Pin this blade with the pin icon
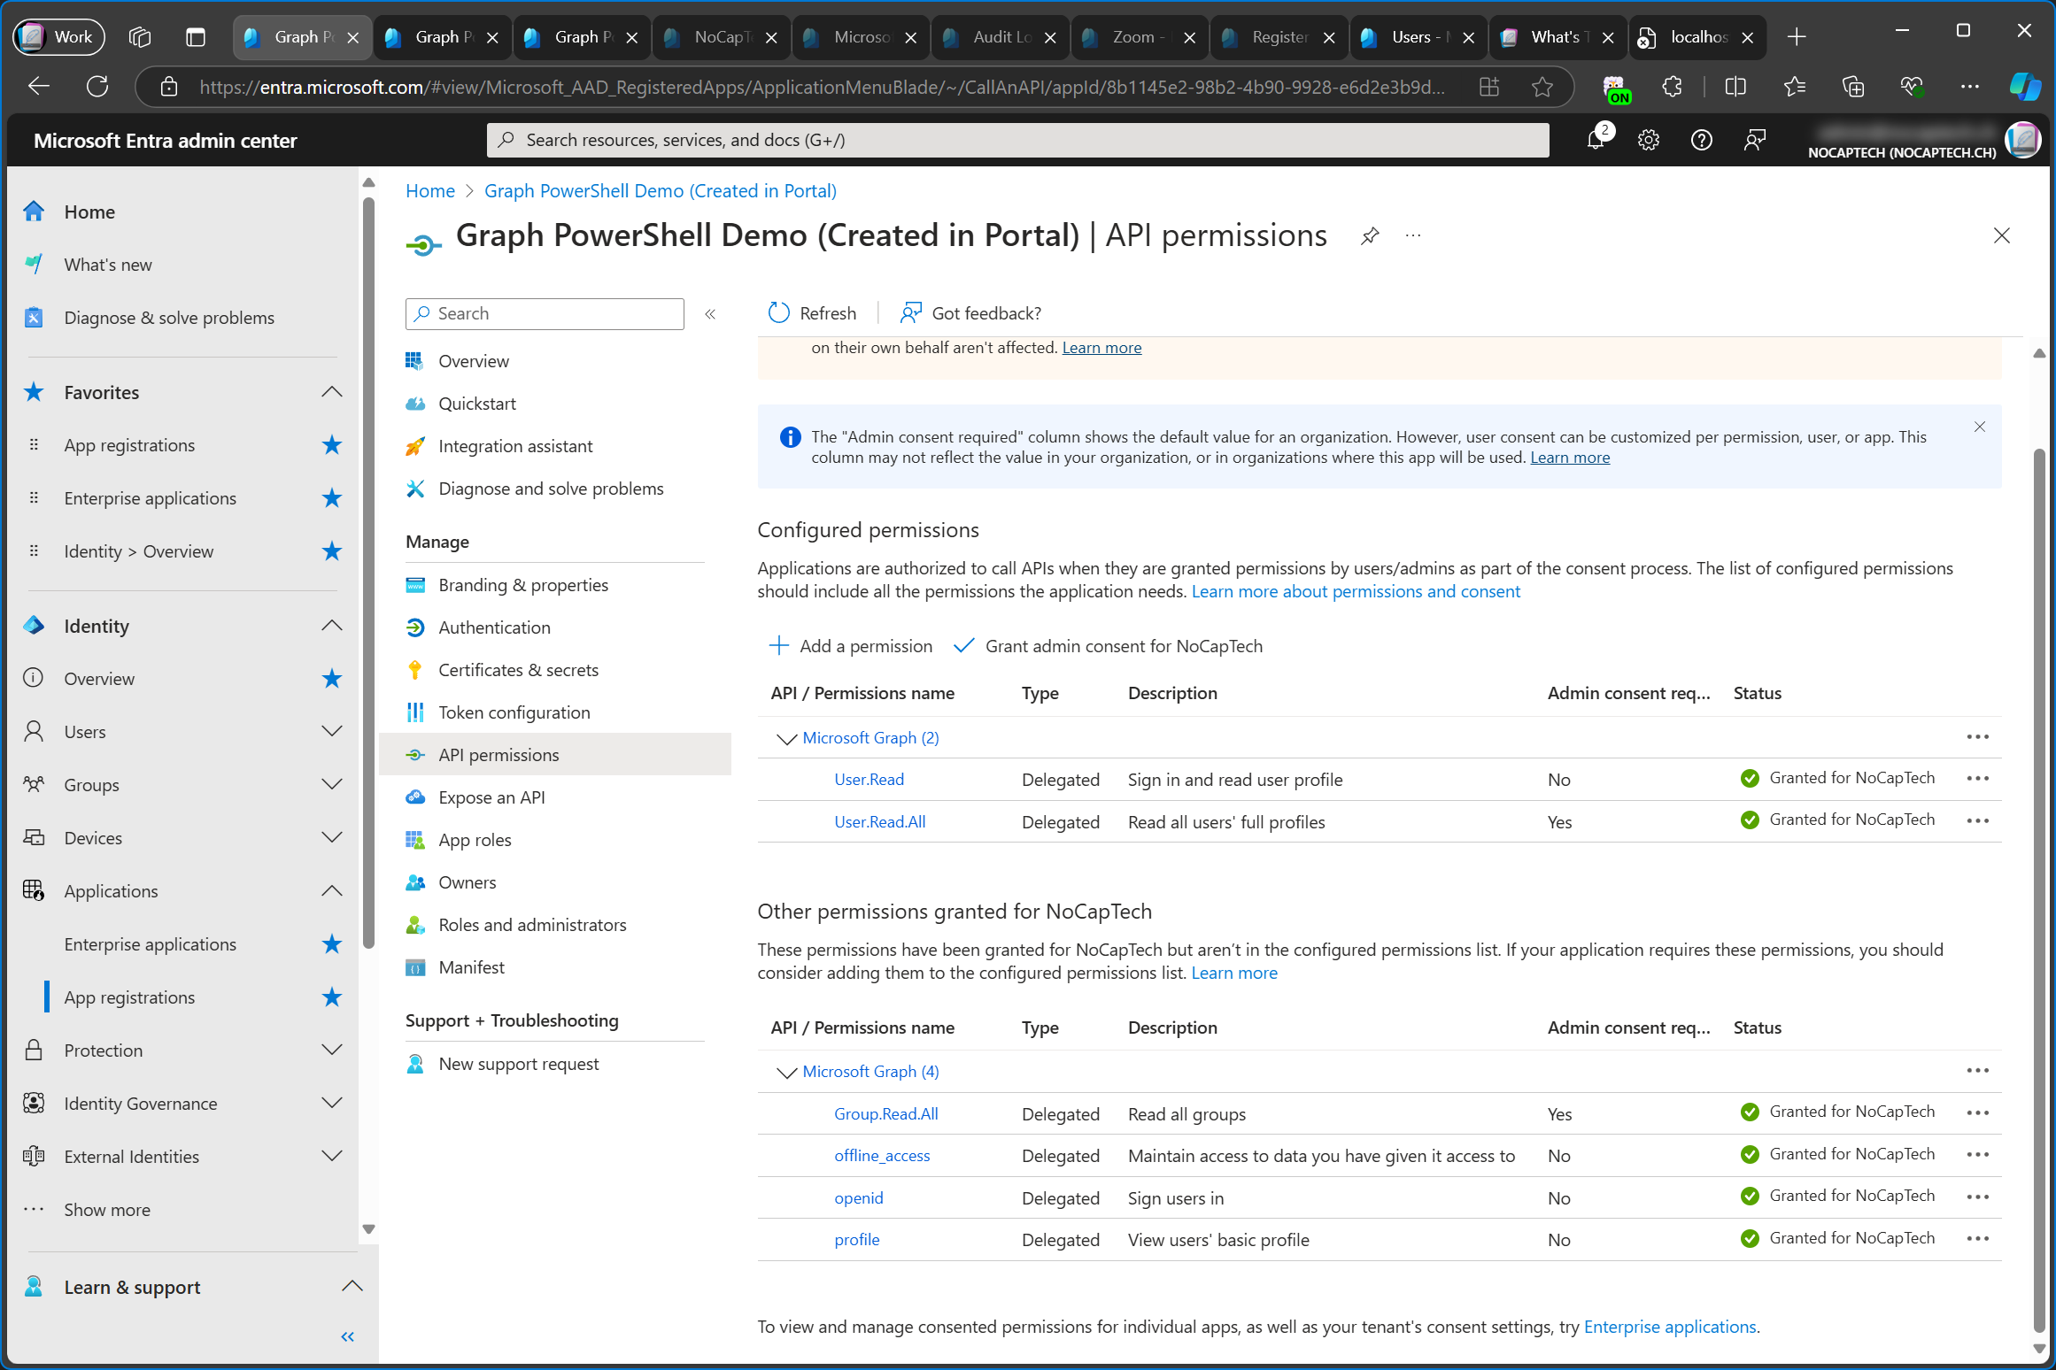Viewport: 2056px width, 1370px height. pyautogui.click(x=1369, y=235)
